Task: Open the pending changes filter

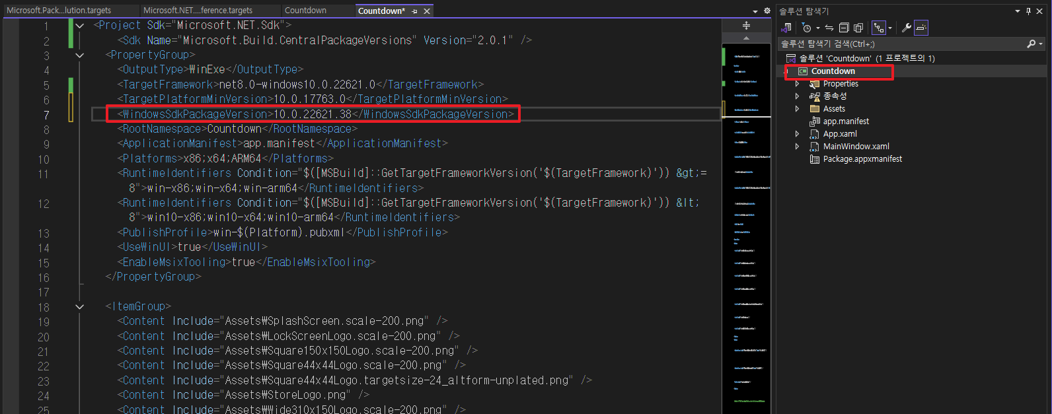Action: pos(807,28)
